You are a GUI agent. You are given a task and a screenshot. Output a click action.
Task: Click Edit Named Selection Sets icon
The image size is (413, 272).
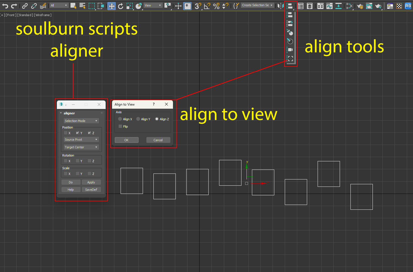point(236,6)
